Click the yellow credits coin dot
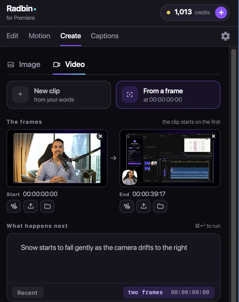This screenshot has width=239, height=302. [x=168, y=13]
